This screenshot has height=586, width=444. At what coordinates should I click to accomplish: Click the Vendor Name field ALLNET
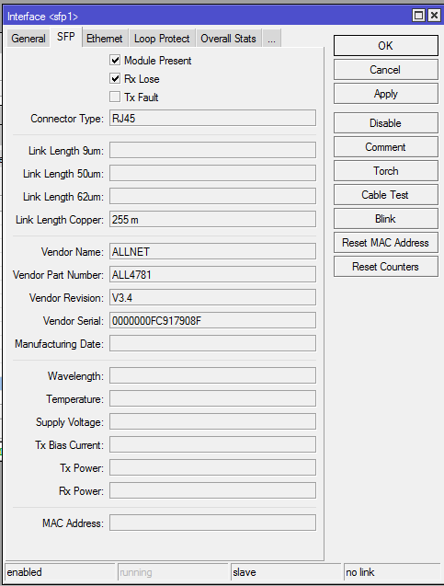212,251
